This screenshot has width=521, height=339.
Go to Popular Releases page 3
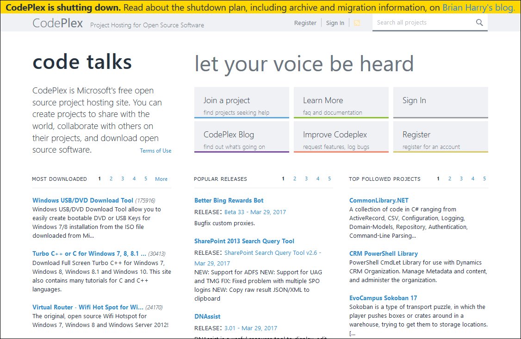pyautogui.click(x=306, y=179)
